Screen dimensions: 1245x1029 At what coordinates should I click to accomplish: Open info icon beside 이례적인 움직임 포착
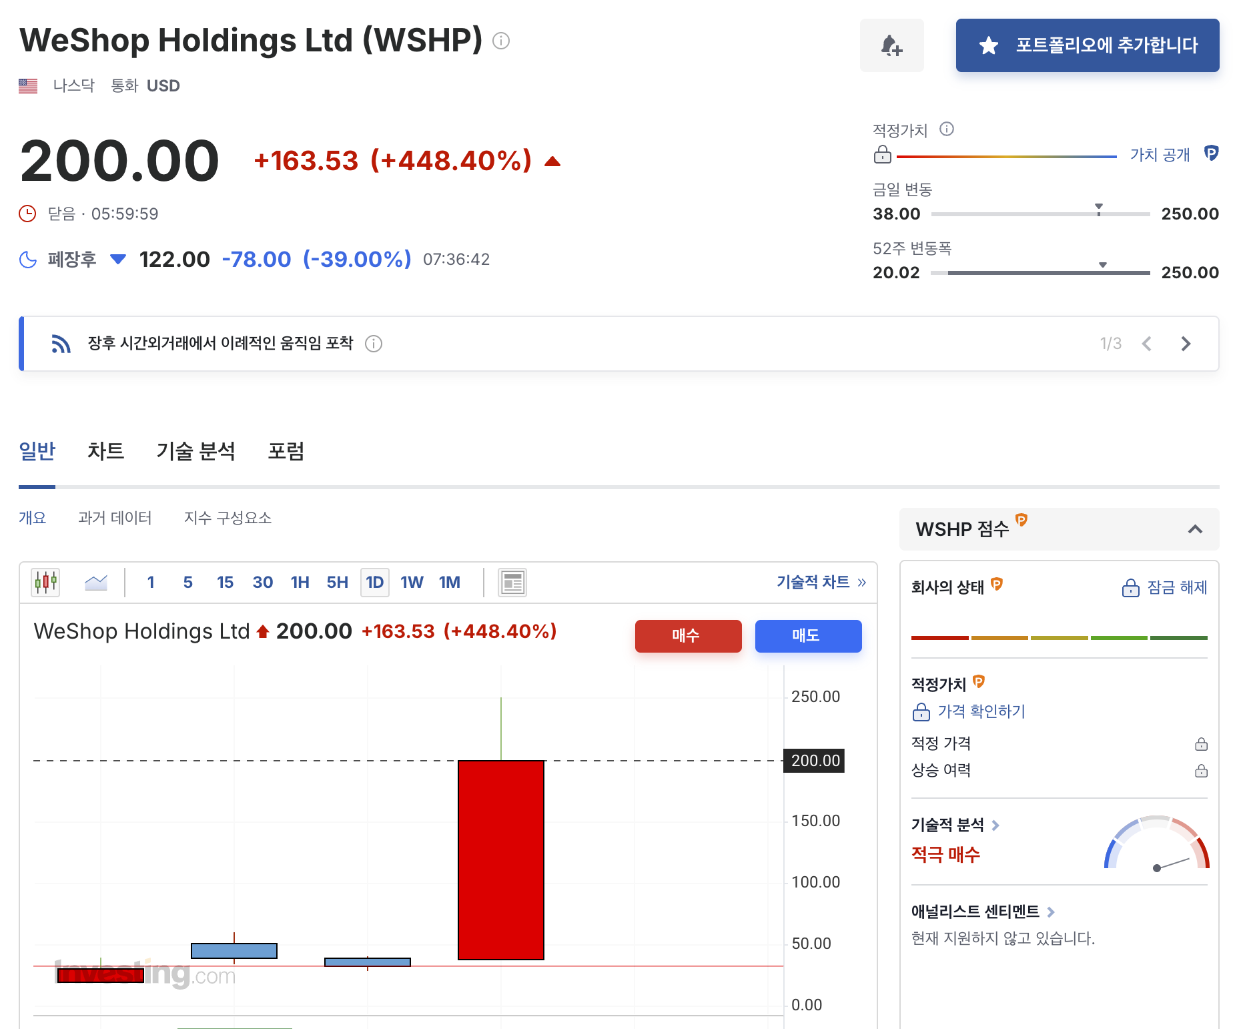(374, 344)
